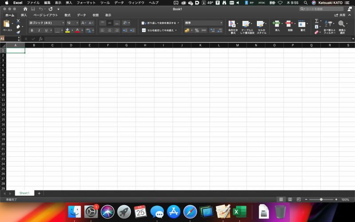
Task: Click the decrease indent icon
Action: pos(125,30)
